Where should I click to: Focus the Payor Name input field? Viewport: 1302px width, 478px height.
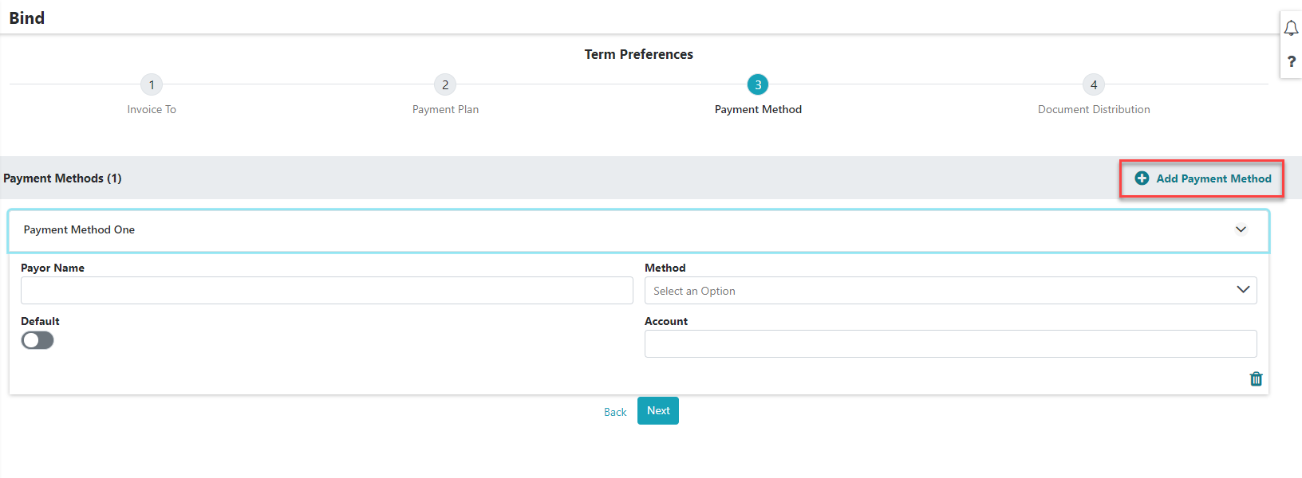(x=327, y=291)
